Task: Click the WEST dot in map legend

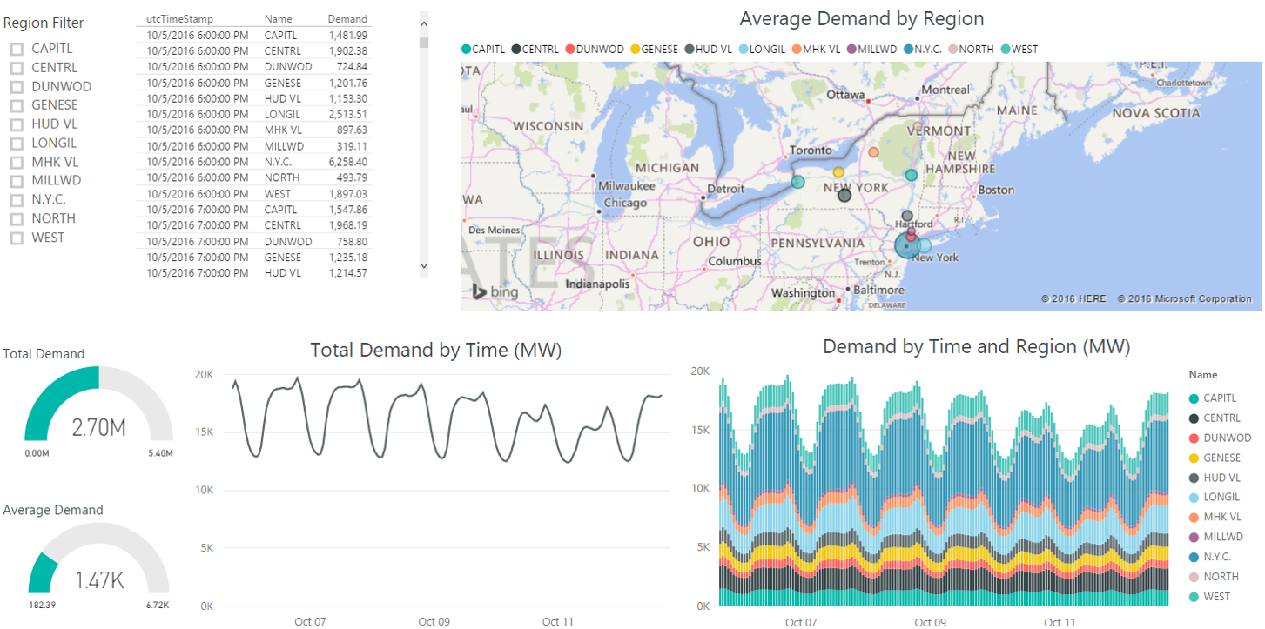Action: point(1006,50)
